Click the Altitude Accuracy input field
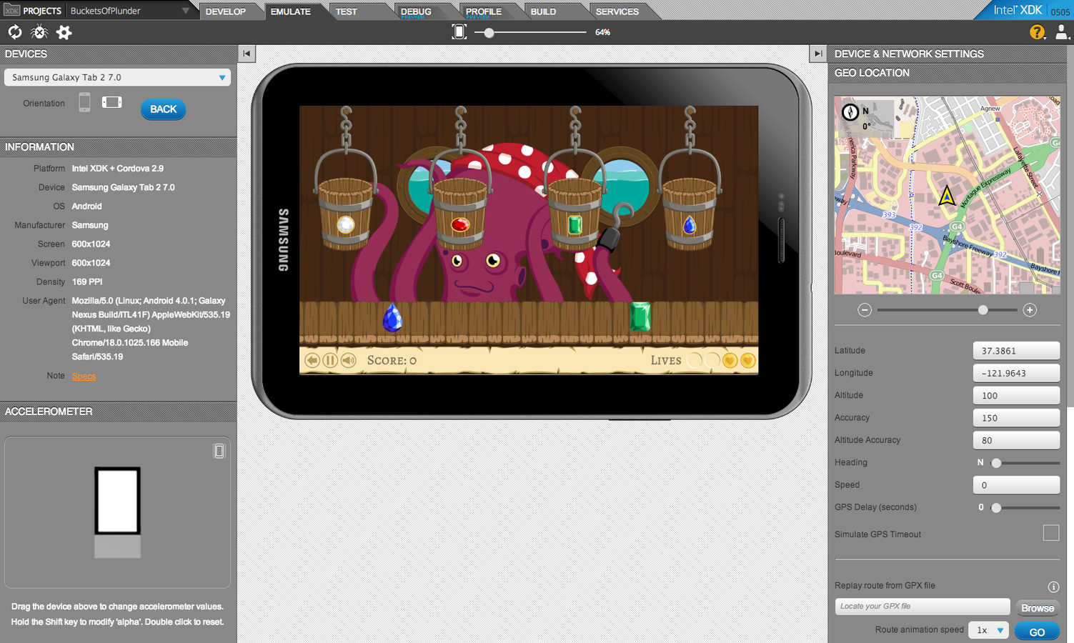 click(1016, 440)
